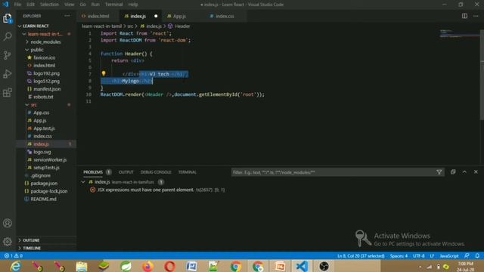Screen dimensions: 484x272
Task: Switch to the TERMINAL panel tab
Action: click(x=188, y=172)
